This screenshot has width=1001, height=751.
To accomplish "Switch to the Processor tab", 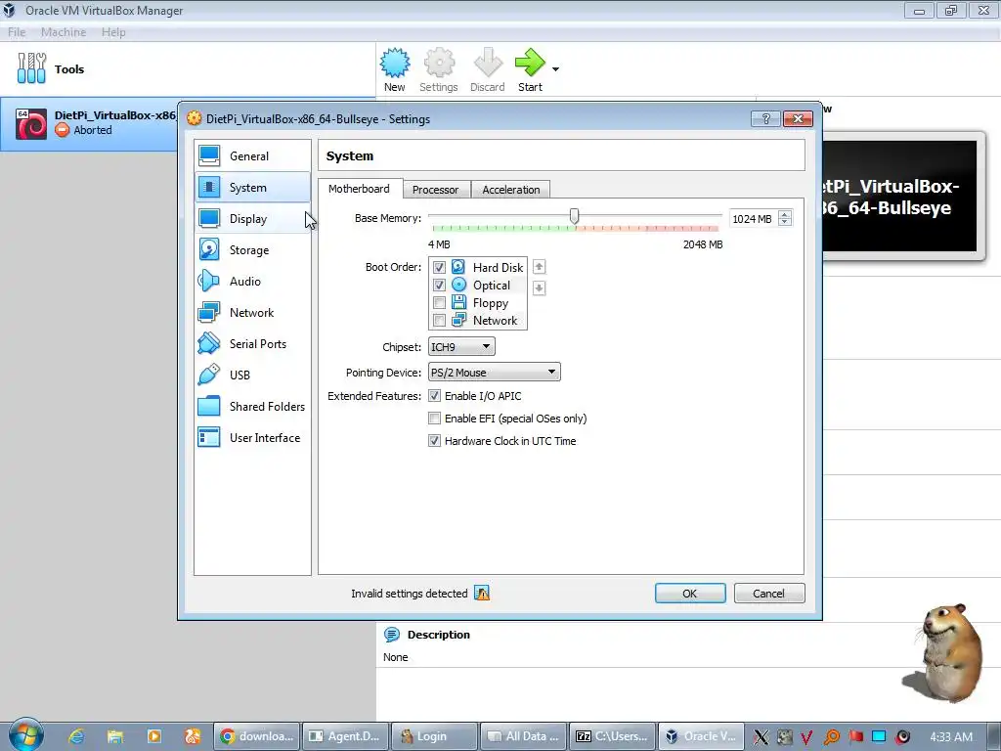I will pyautogui.click(x=435, y=190).
